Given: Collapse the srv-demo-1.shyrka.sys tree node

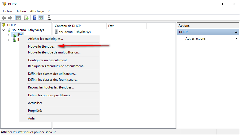Looking at the screenshot, I should (4, 30).
